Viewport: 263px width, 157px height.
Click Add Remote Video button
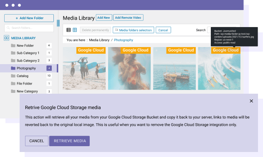pos(128,17)
